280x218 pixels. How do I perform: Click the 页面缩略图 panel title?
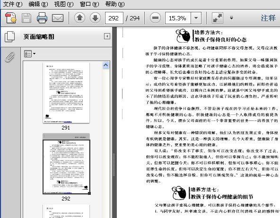(39, 36)
